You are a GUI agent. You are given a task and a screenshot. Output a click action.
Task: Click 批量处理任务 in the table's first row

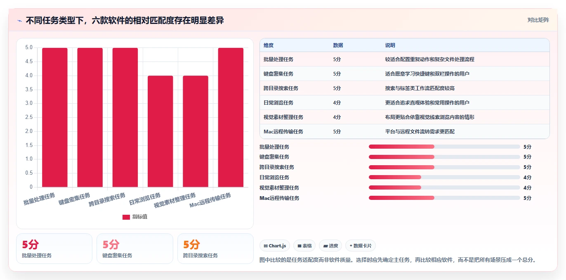(278, 59)
